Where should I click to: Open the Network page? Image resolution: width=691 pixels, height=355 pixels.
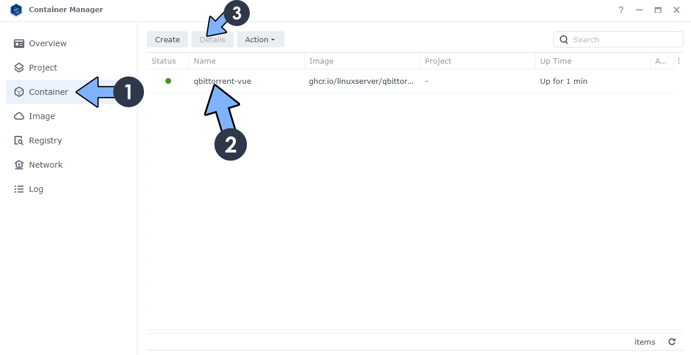click(x=71, y=165)
